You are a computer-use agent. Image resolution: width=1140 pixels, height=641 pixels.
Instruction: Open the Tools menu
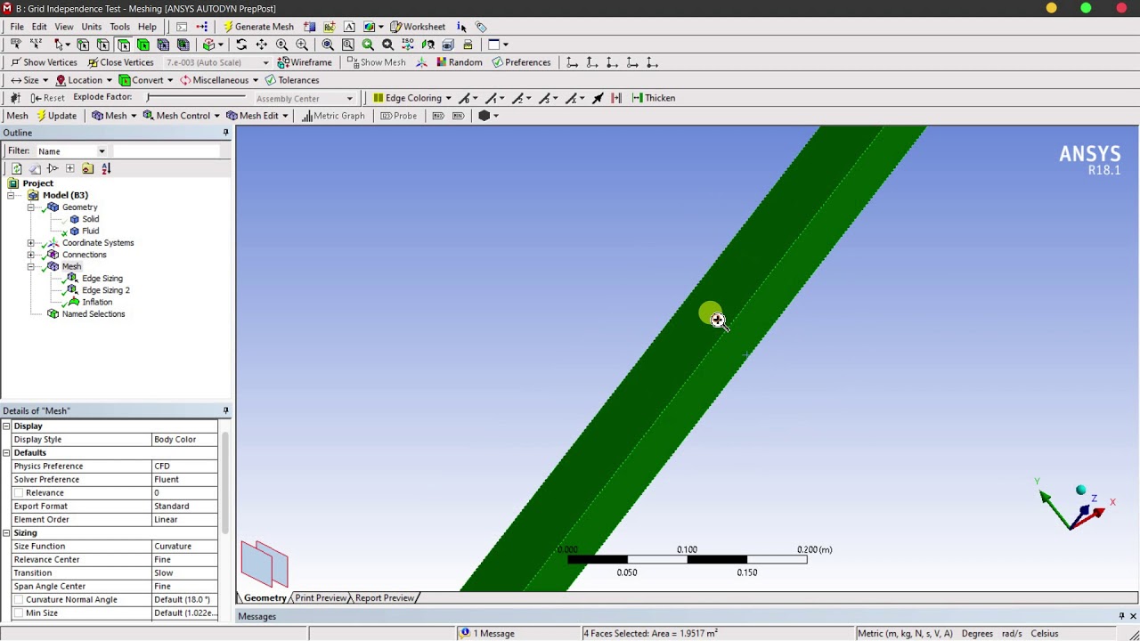(x=119, y=27)
